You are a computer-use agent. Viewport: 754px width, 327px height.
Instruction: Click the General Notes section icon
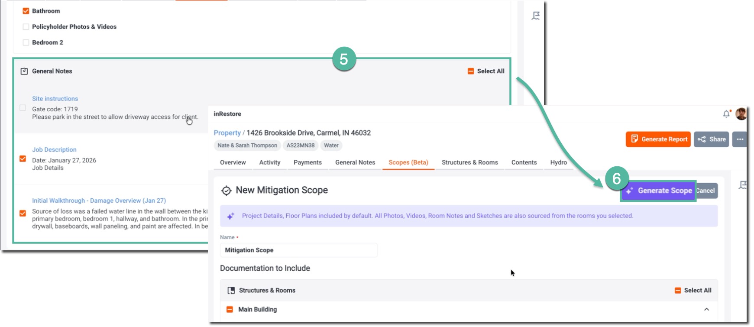click(x=24, y=71)
